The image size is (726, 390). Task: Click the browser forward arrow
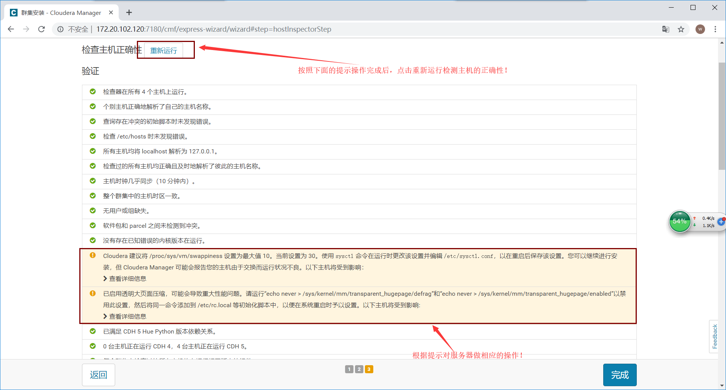click(26, 29)
